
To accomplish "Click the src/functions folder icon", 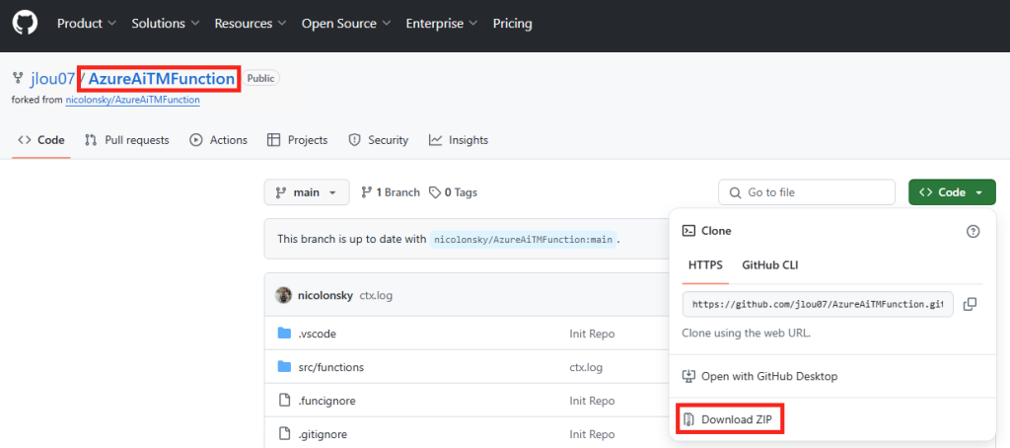I will click(x=284, y=367).
